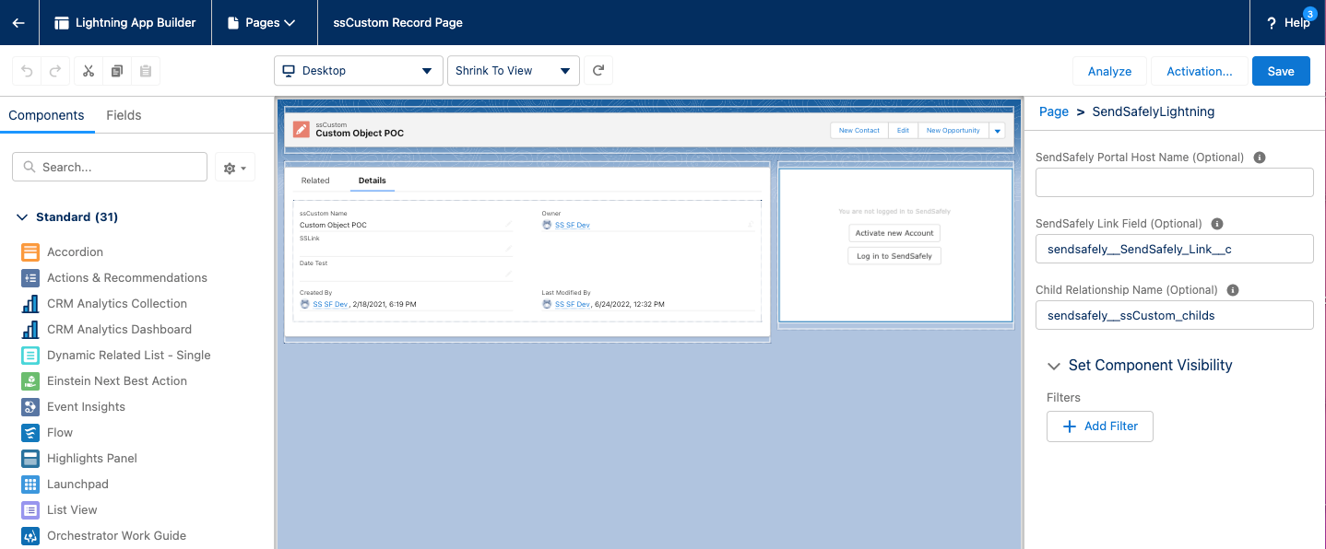Click edit pencil for SSLink field

coord(508,249)
